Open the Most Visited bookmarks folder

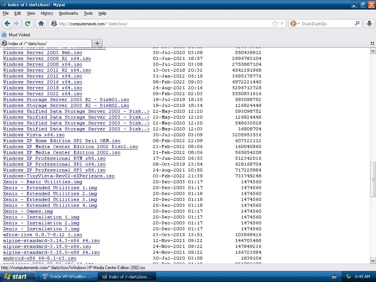16,35
